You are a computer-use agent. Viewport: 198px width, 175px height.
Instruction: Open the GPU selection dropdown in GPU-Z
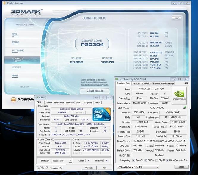tap(138, 167)
